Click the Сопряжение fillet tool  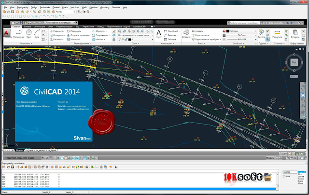coord(100,35)
